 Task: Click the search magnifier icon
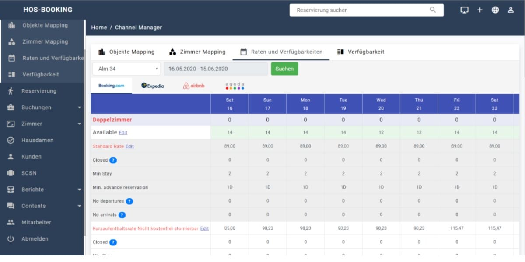click(x=433, y=10)
